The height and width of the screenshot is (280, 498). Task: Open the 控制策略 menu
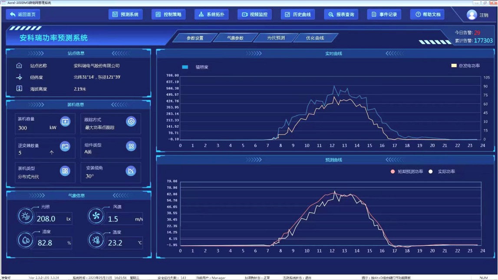[x=168, y=14]
